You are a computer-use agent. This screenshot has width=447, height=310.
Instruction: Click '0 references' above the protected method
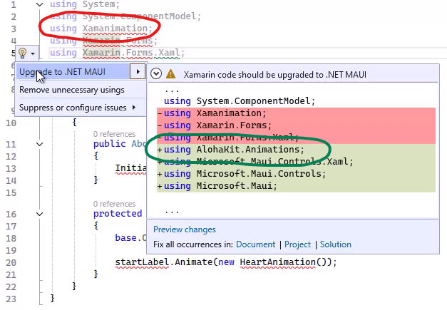pyautogui.click(x=114, y=204)
